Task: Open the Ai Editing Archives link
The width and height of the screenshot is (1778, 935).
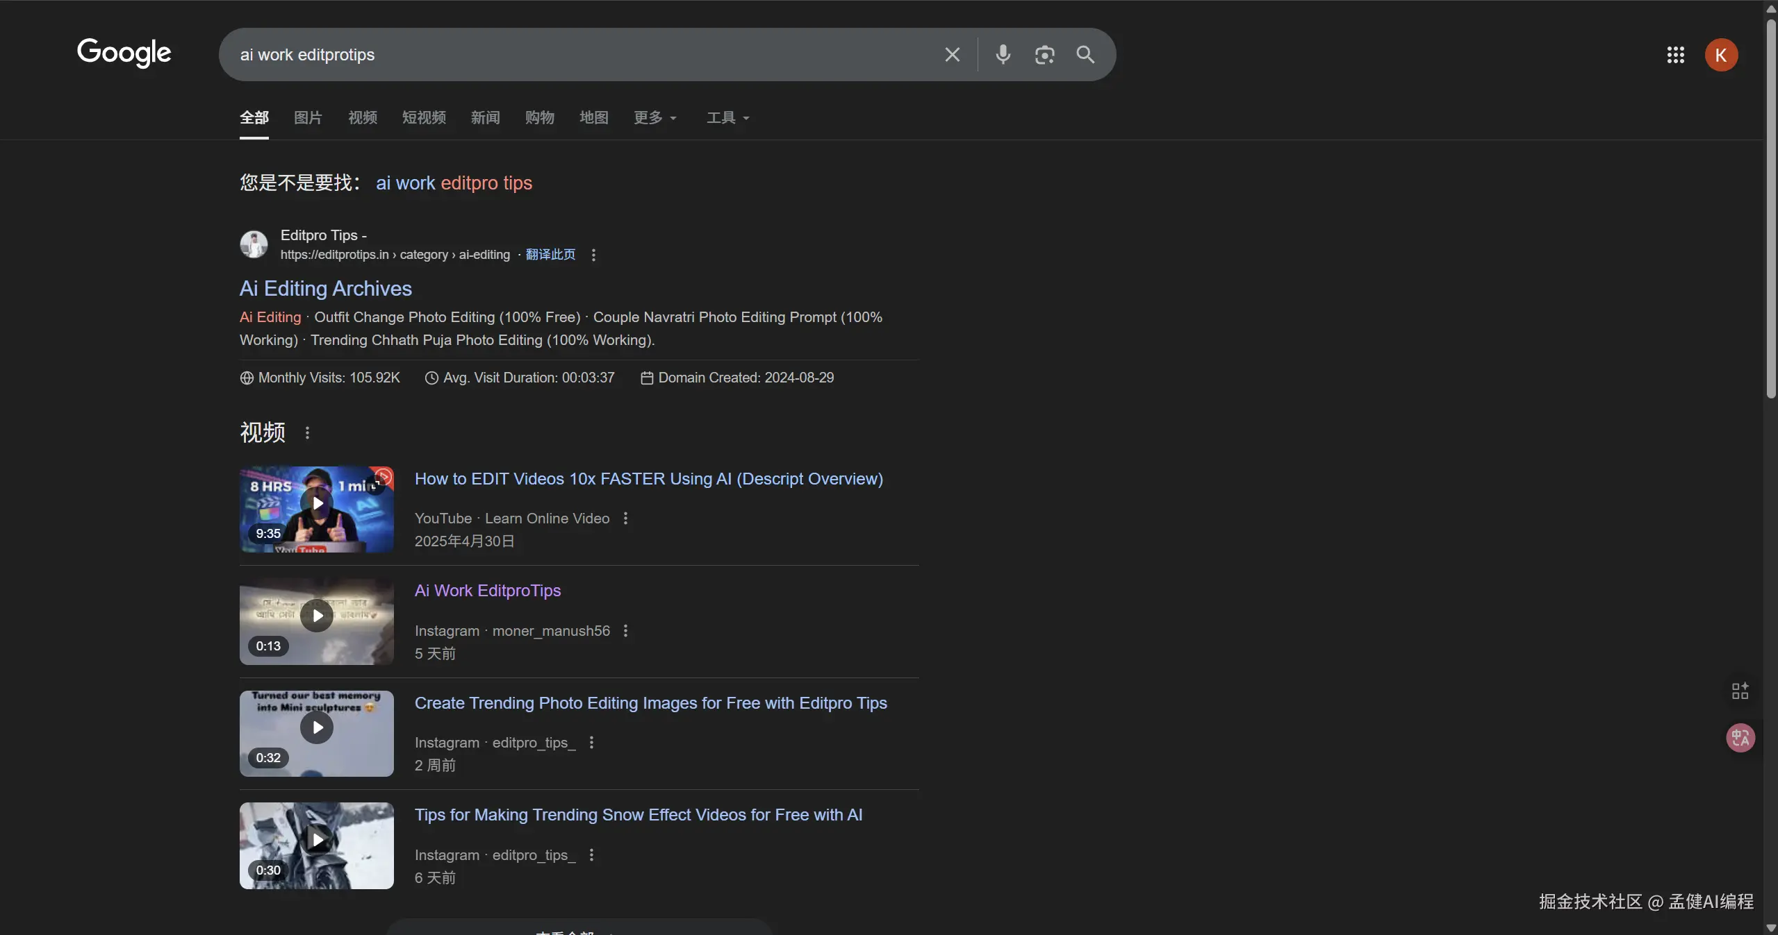Action: [325, 289]
